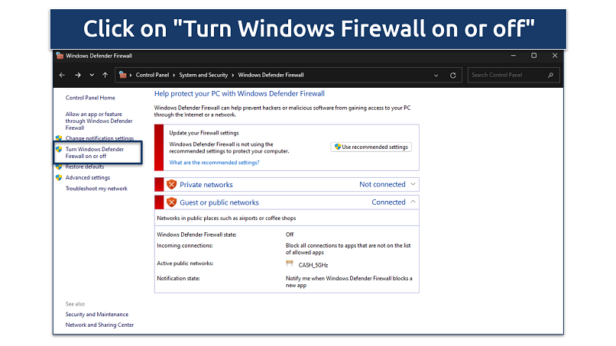This screenshot has width=616, height=346.
Task: Click the Forward navigation arrow
Action: [78, 75]
